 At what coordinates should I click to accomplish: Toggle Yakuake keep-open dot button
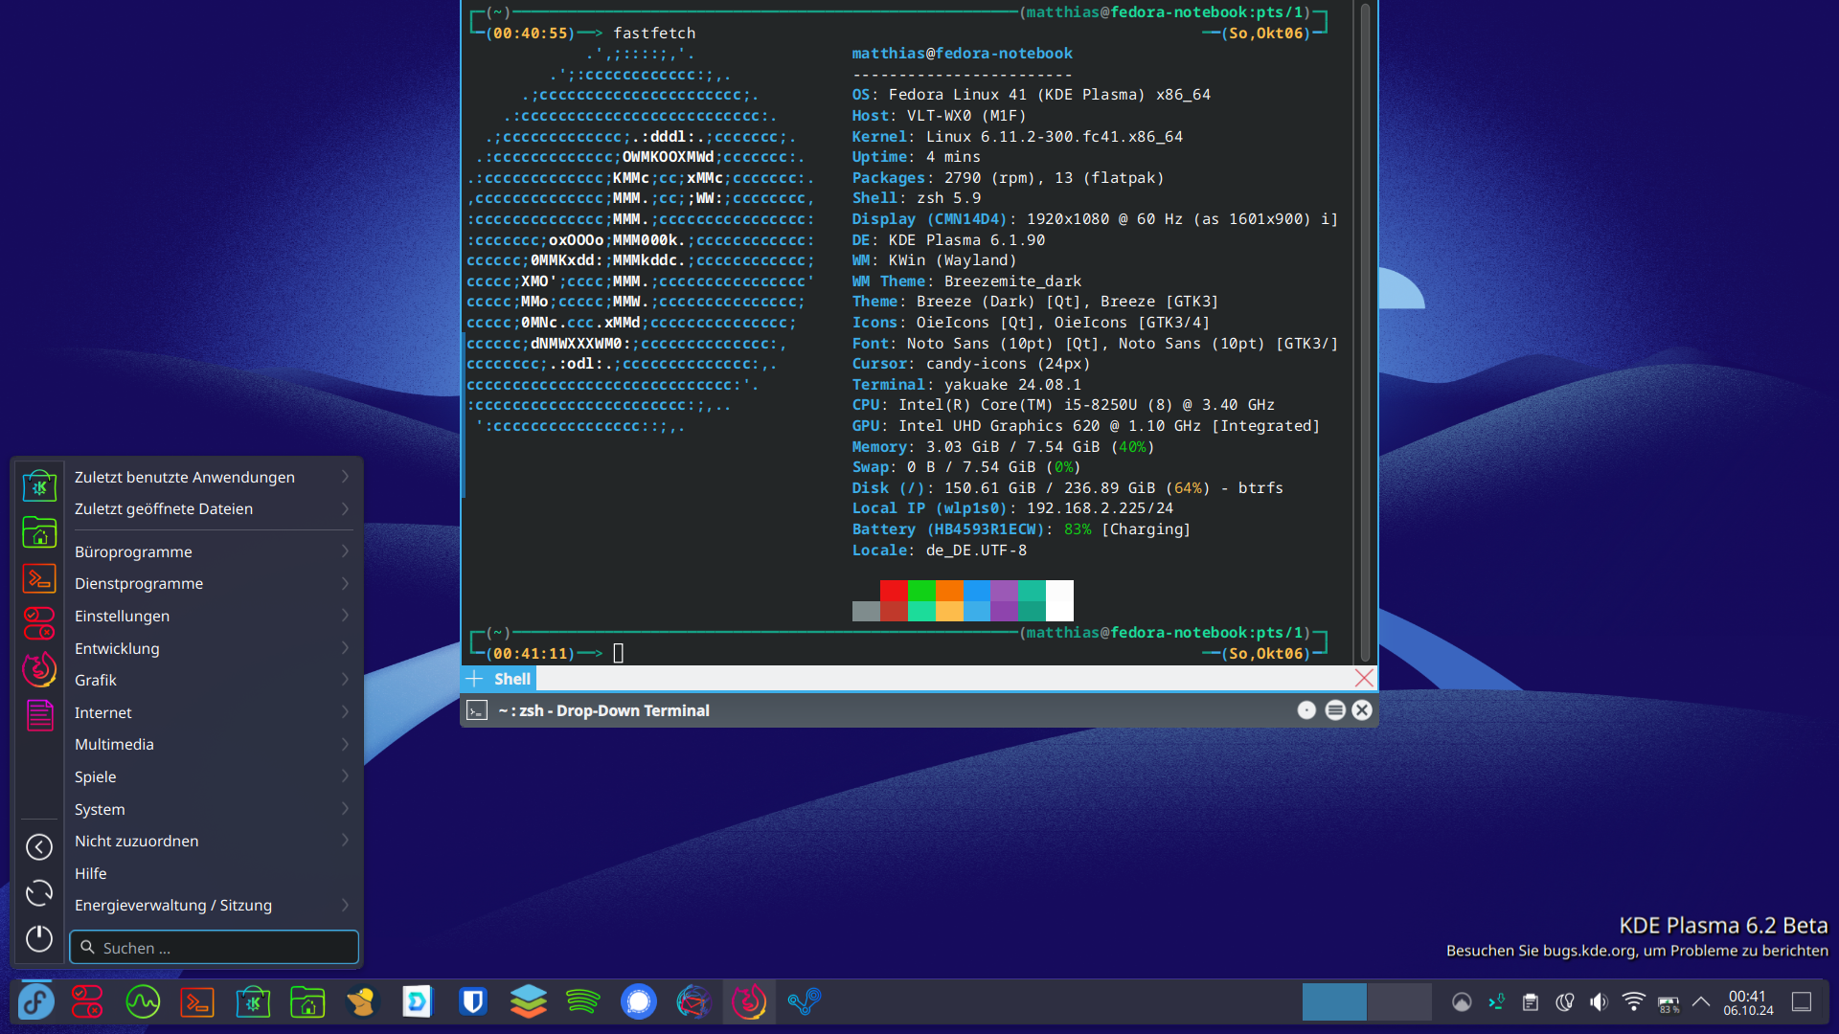tap(1306, 710)
